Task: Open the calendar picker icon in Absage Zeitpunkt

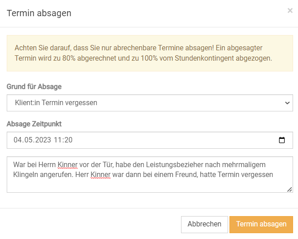Action: tap(282, 140)
